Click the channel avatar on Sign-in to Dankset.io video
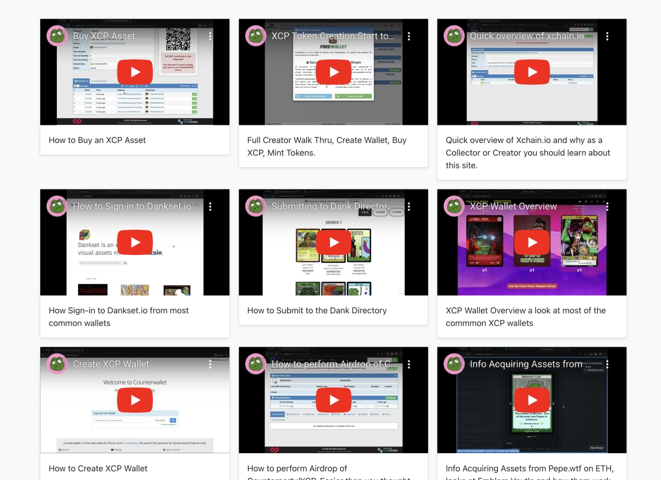661x480 pixels. coord(57,206)
